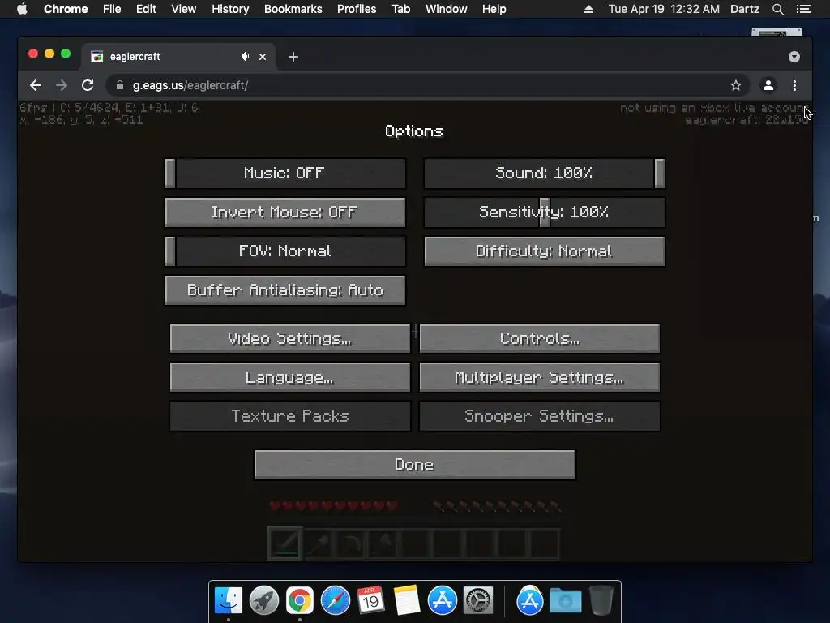Open a new tab
830x623 pixels.
pyautogui.click(x=293, y=57)
